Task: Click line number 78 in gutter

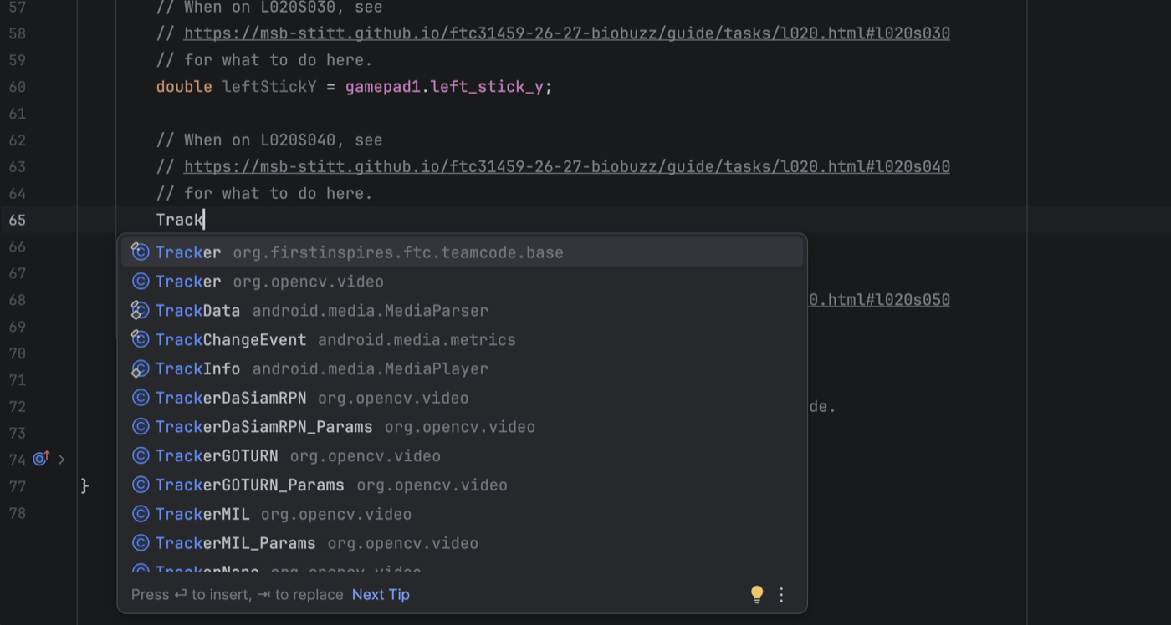Action: point(18,513)
